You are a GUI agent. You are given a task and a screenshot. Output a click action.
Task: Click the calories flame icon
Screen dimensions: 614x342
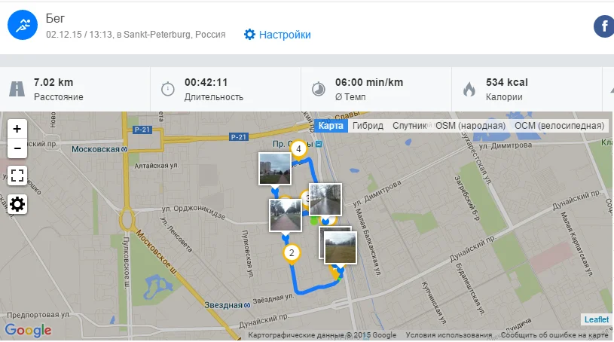tap(469, 89)
